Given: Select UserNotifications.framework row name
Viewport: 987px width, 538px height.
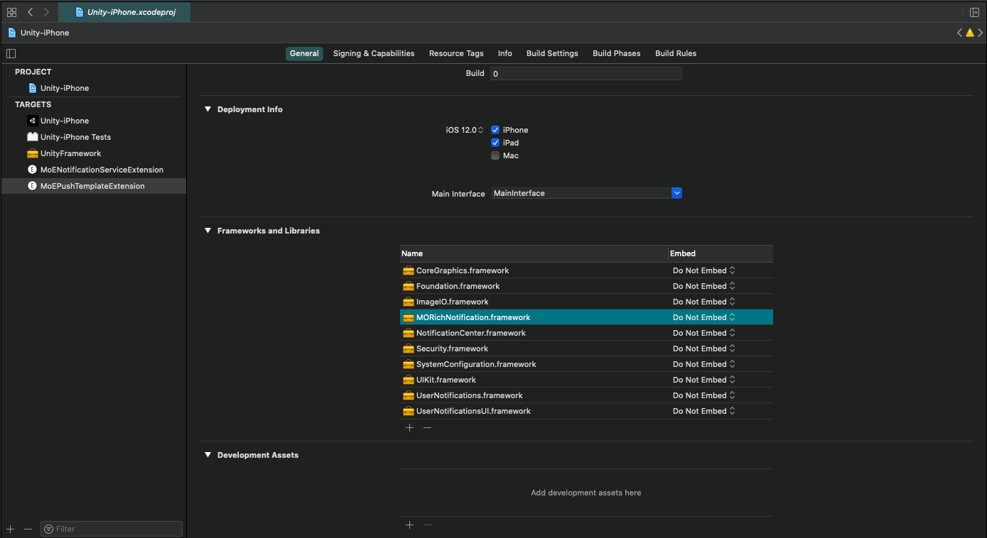Looking at the screenshot, I should (469, 395).
